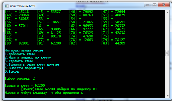Click the empty slot label '[55] ='
172x101 pixels.
107,19
